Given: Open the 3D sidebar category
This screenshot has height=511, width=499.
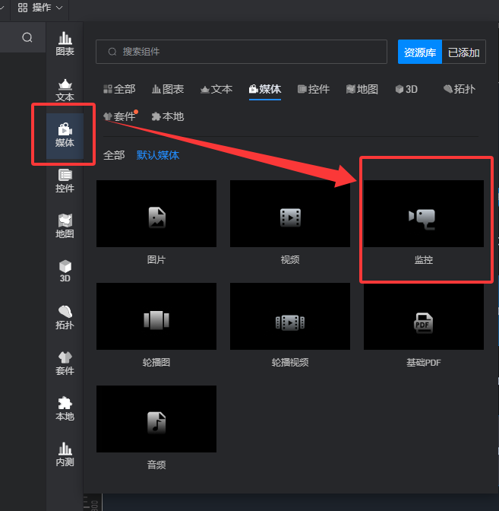Looking at the screenshot, I should click(x=65, y=271).
